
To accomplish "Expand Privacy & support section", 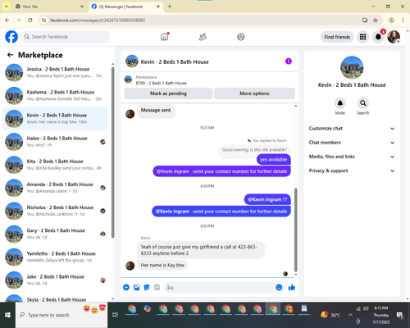I will 352,171.
